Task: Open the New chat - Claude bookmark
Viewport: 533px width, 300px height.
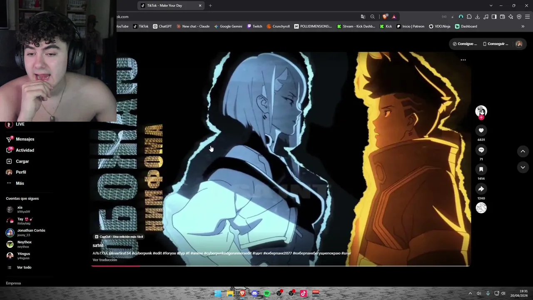Action: [x=193, y=26]
